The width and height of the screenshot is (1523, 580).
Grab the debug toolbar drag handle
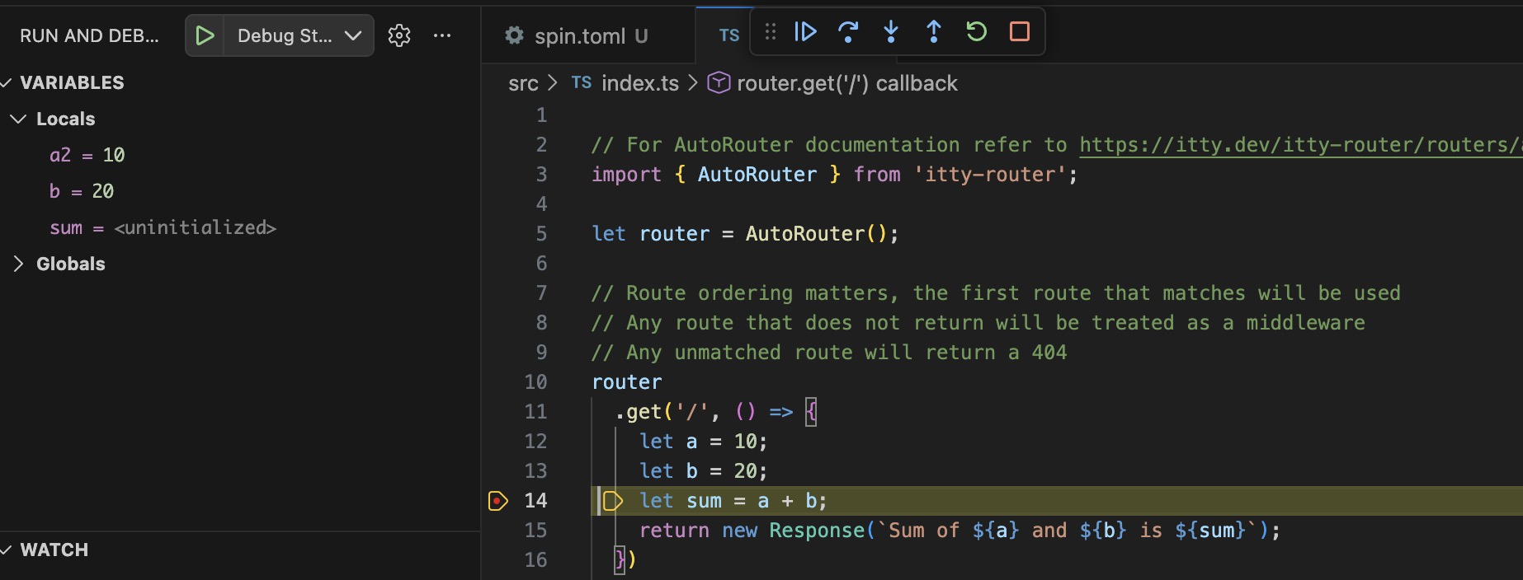pyautogui.click(x=771, y=32)
